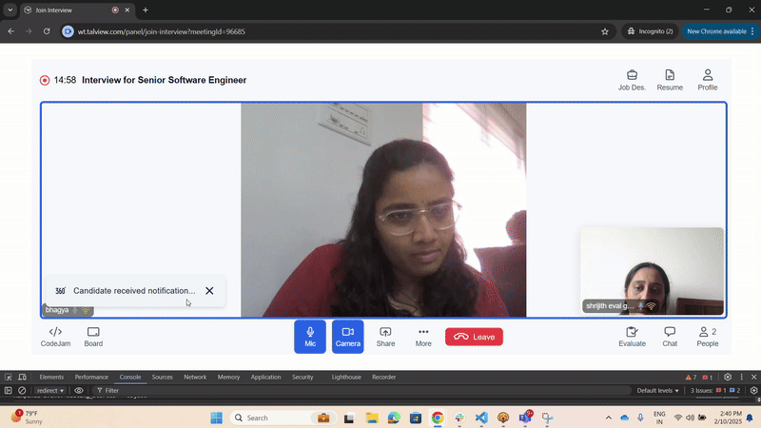Open the Windows Start menu

pyautogui.click(x=217, y=418)
